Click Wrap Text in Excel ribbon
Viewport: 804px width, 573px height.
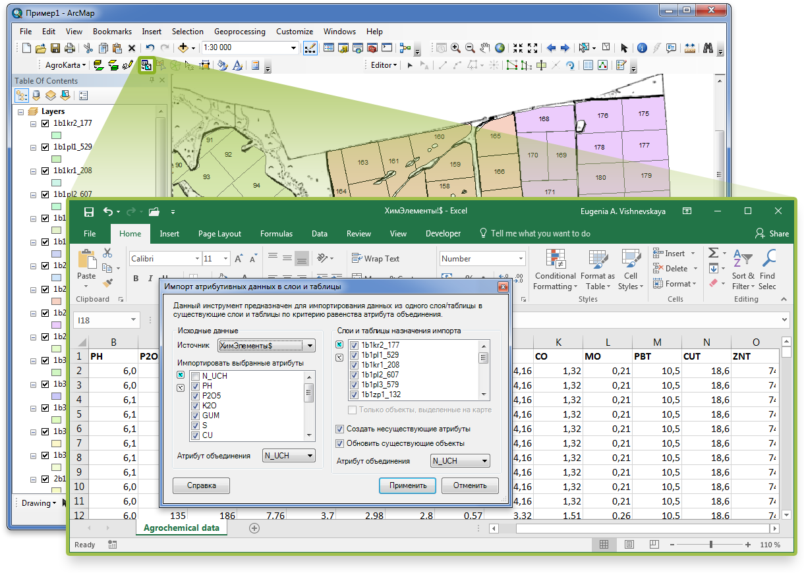coord(376,259)
